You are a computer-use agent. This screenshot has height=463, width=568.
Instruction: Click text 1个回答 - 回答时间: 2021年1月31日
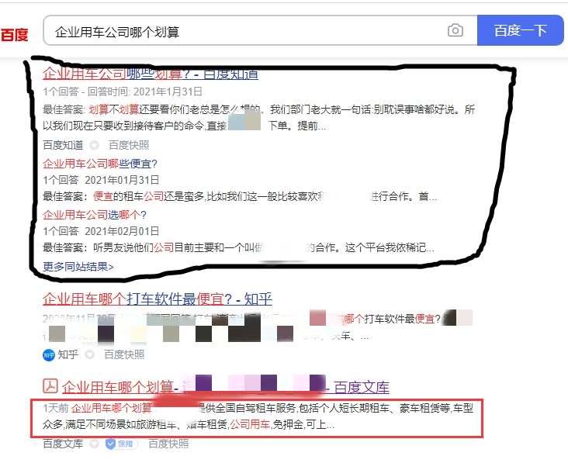coord(123,92)
